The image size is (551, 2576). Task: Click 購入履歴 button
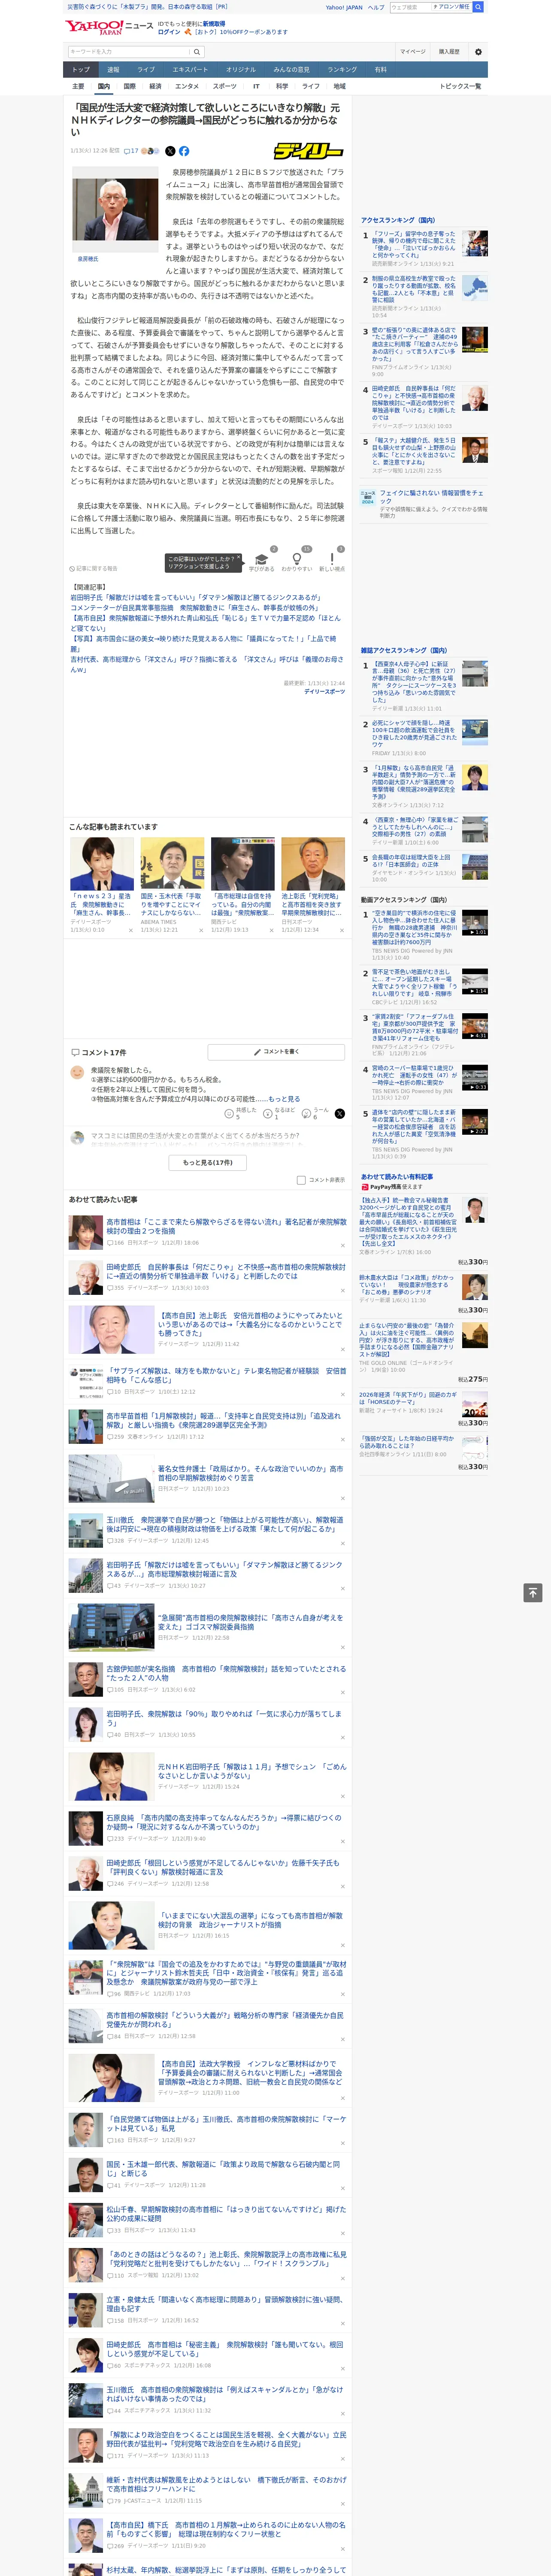pos(449,52)
